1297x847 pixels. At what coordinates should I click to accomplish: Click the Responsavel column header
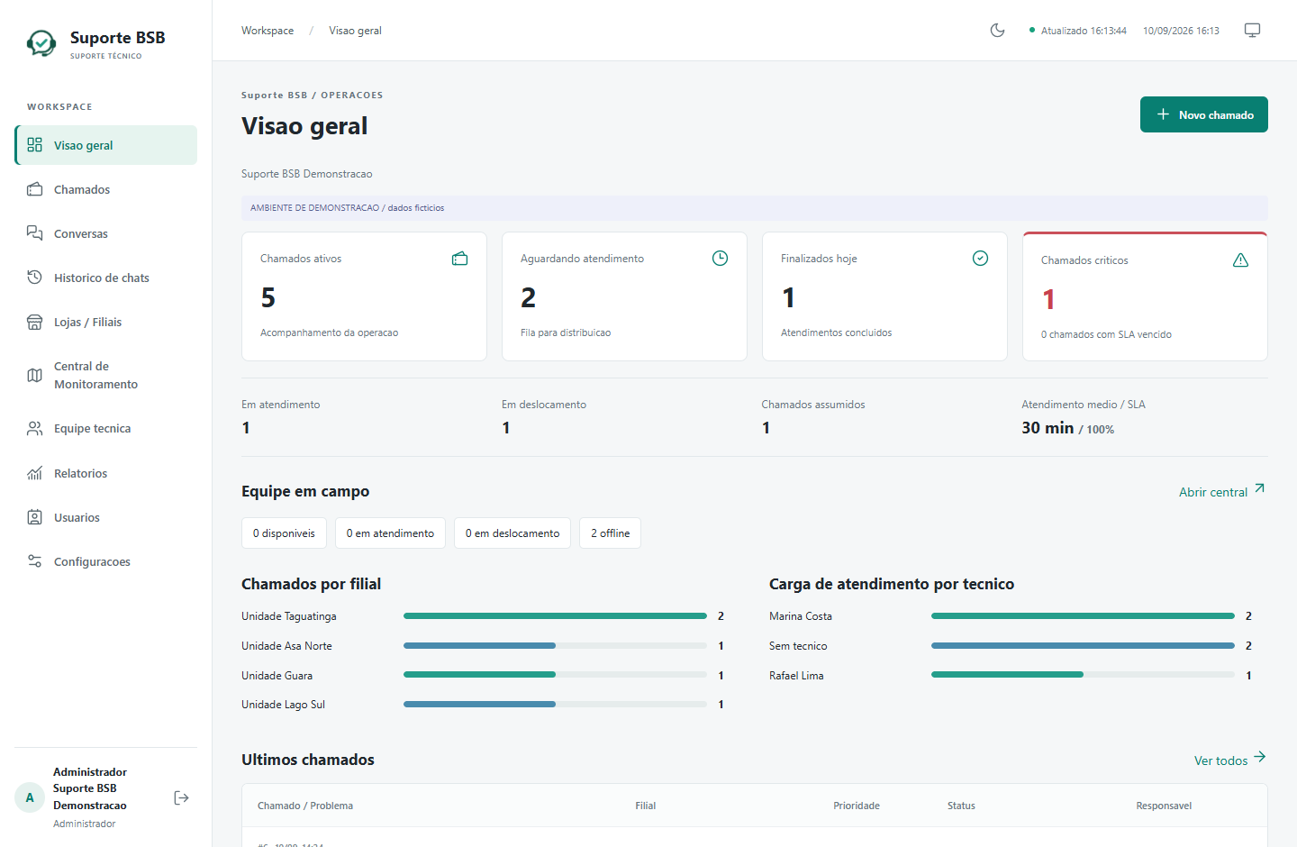(x=1164, y=806)
